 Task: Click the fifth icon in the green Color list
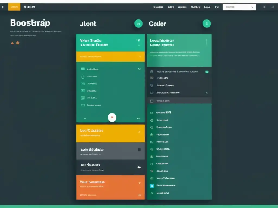point(152,142)
